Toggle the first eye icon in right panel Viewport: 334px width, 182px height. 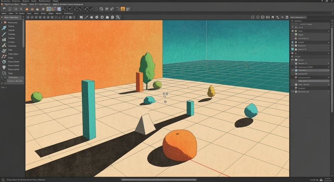point(293,31)
